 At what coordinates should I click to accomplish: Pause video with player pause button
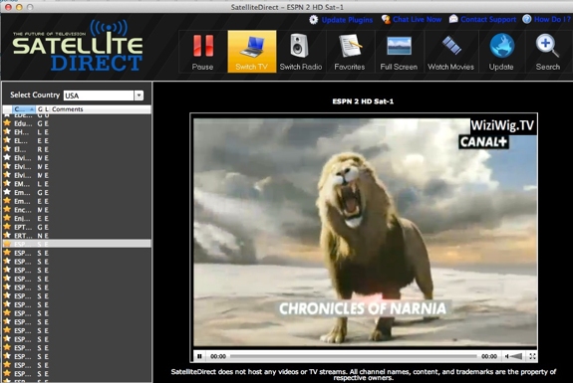point(199,356)
